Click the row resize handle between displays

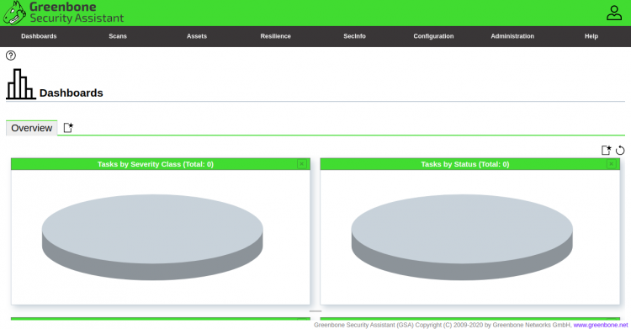click(x=315, y=311)
